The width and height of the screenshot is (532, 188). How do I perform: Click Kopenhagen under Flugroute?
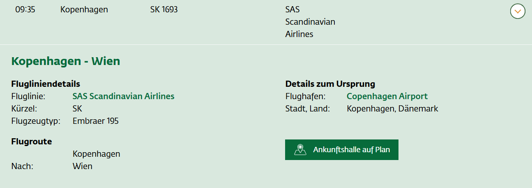(96, 154)
